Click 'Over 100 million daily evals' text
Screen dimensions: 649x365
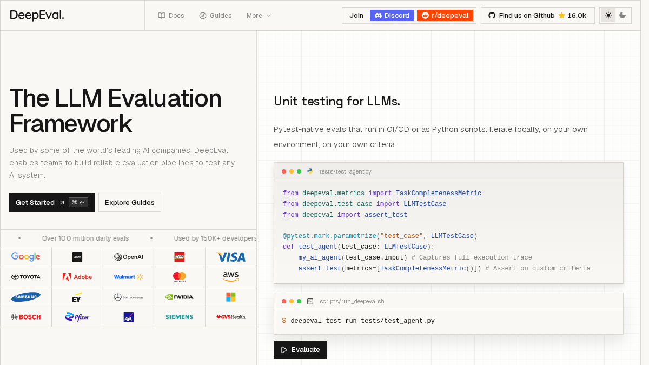click(85, 238)
